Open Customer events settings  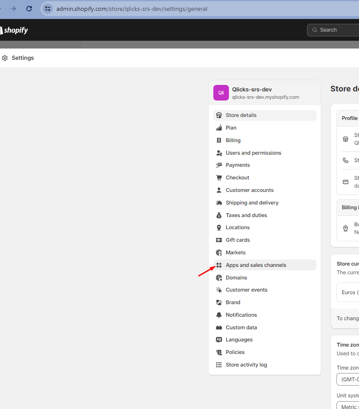point(265,290)
